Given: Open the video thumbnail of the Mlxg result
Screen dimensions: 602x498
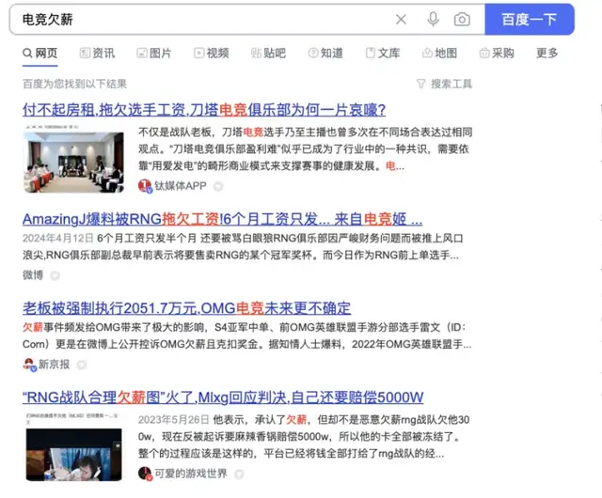Looking at the screenshot, I should [x=73, y=447].
